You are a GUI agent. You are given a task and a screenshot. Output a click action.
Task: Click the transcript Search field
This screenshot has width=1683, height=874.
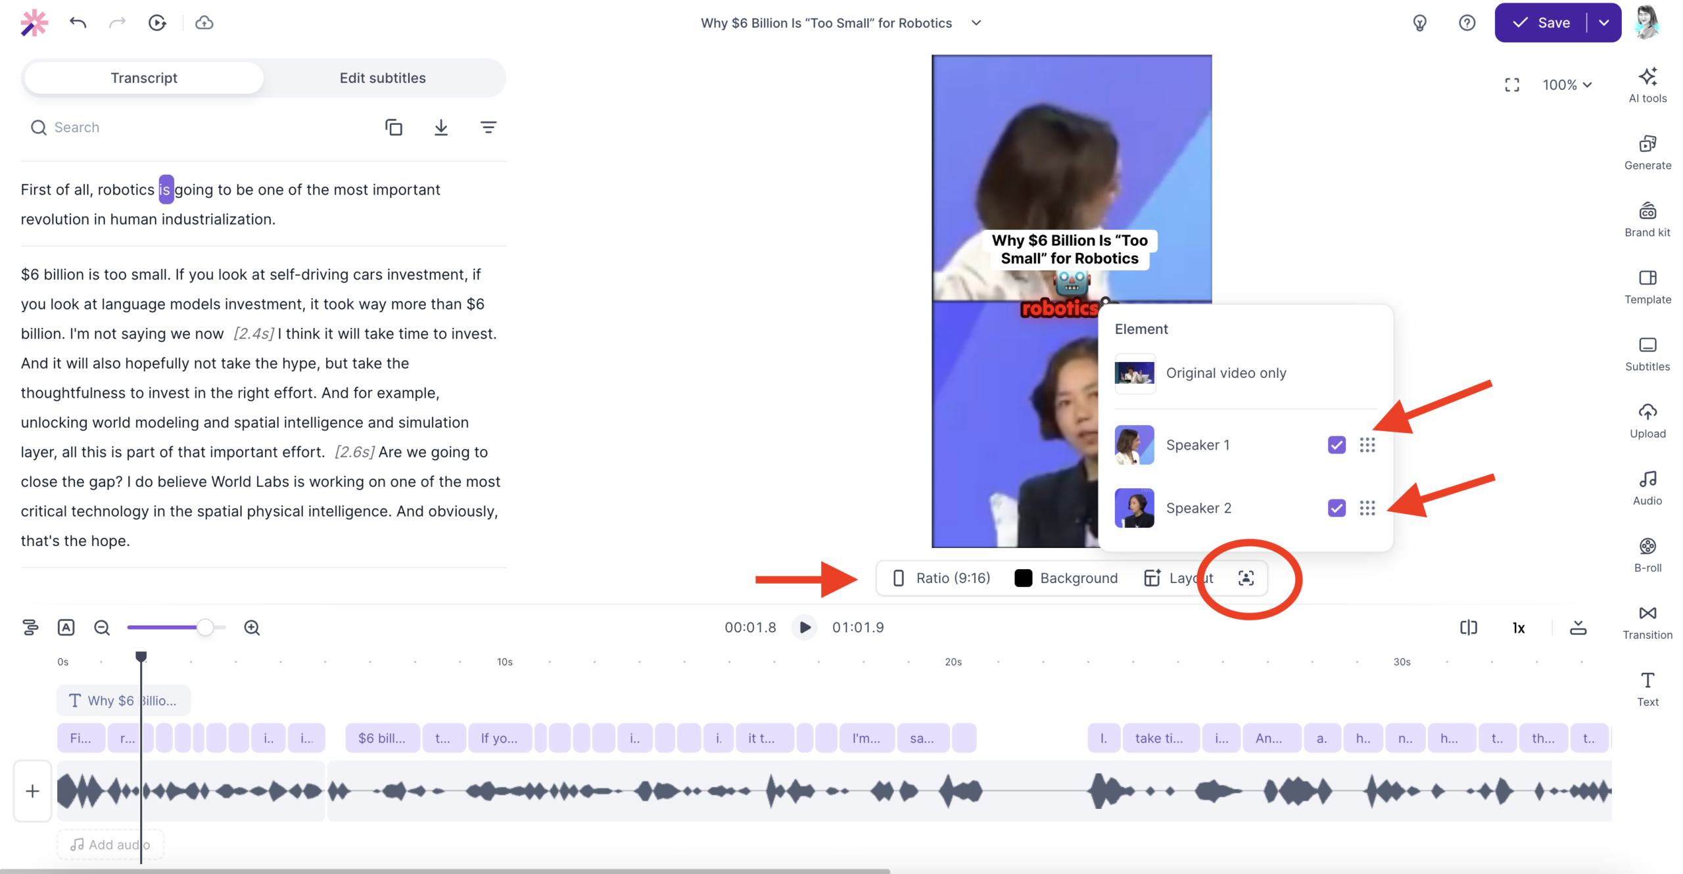(197, 127)
